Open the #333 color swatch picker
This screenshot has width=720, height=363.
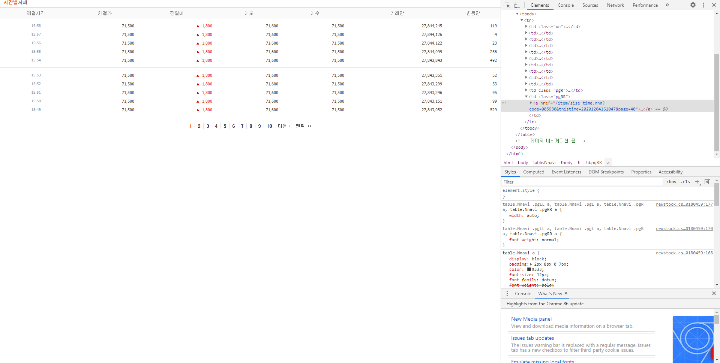coord(529,270)
